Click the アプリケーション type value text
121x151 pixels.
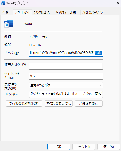(38, 37)
